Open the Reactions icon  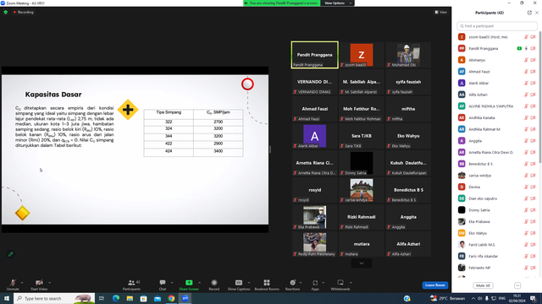pos(292,283)
